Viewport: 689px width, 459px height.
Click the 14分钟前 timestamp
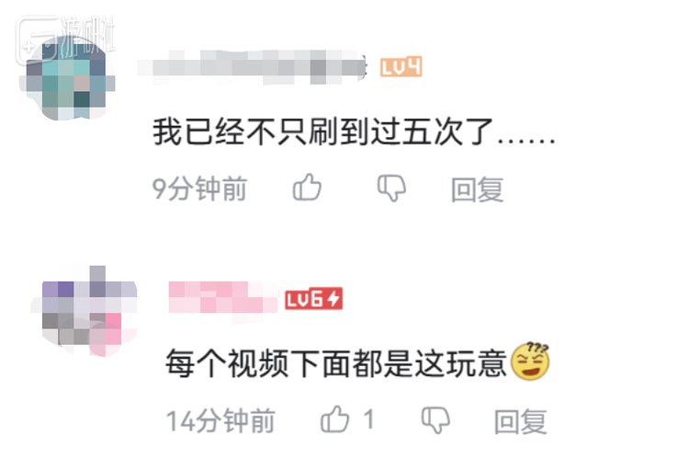(220, 421)
